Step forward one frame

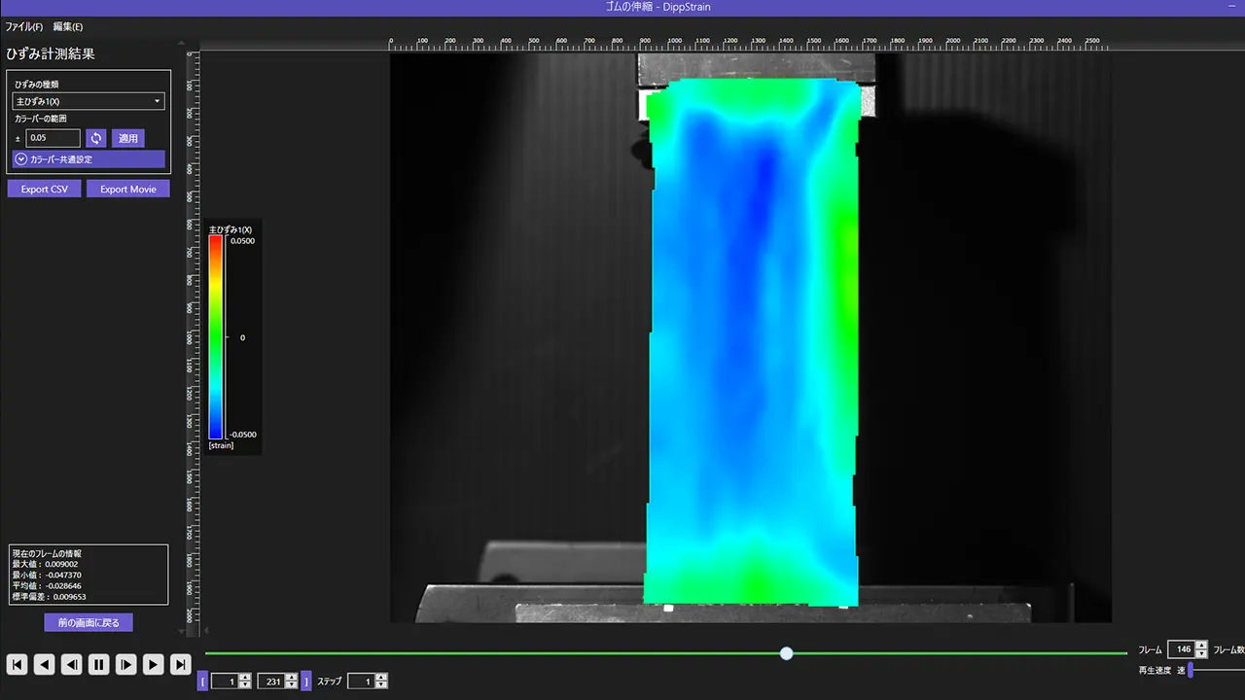125,665
